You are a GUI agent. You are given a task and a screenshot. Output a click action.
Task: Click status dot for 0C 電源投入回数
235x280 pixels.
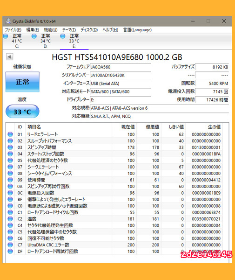coord(10,193)
